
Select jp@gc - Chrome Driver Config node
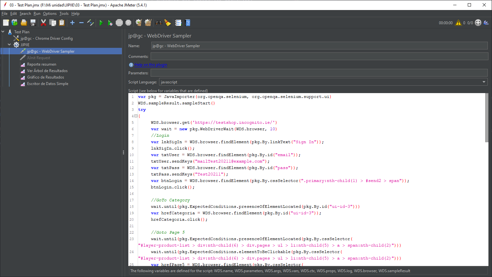click(47, 38)
